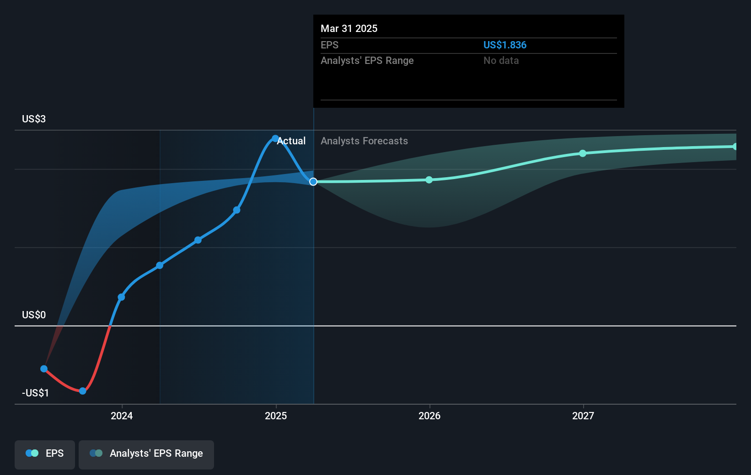Select the forecast data point at 2026
Image resolution: width=751 pixels, height=475 pixels.
[x=429, y=180]
